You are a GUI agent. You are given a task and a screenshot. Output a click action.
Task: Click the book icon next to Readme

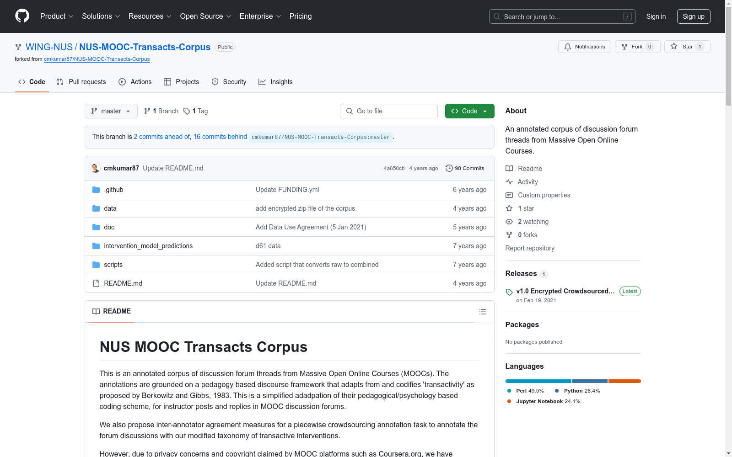click(x=509, y=169)
